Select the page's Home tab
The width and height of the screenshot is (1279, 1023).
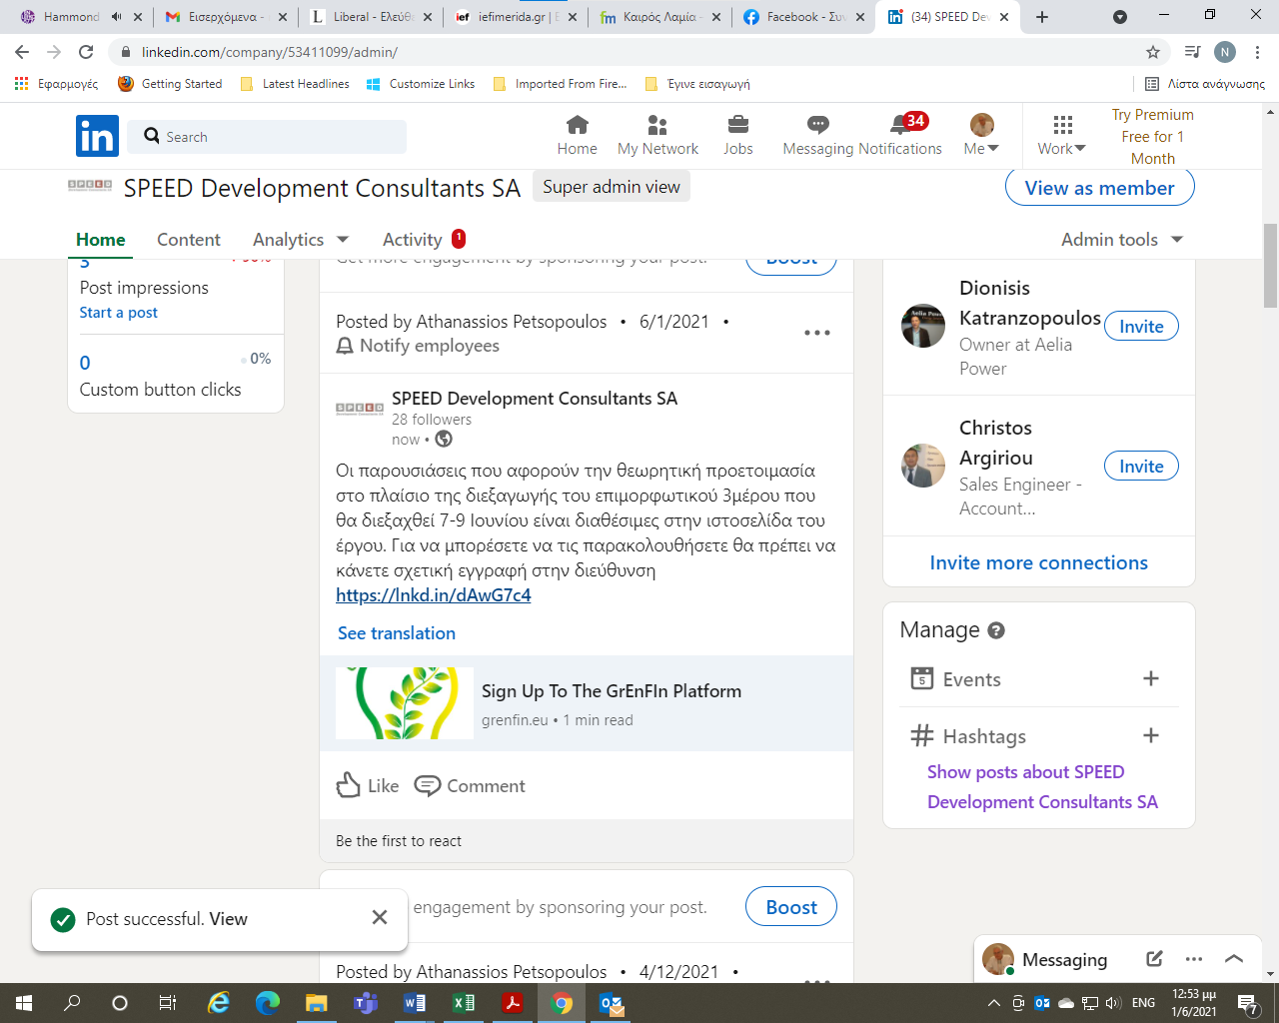point(101,240)
